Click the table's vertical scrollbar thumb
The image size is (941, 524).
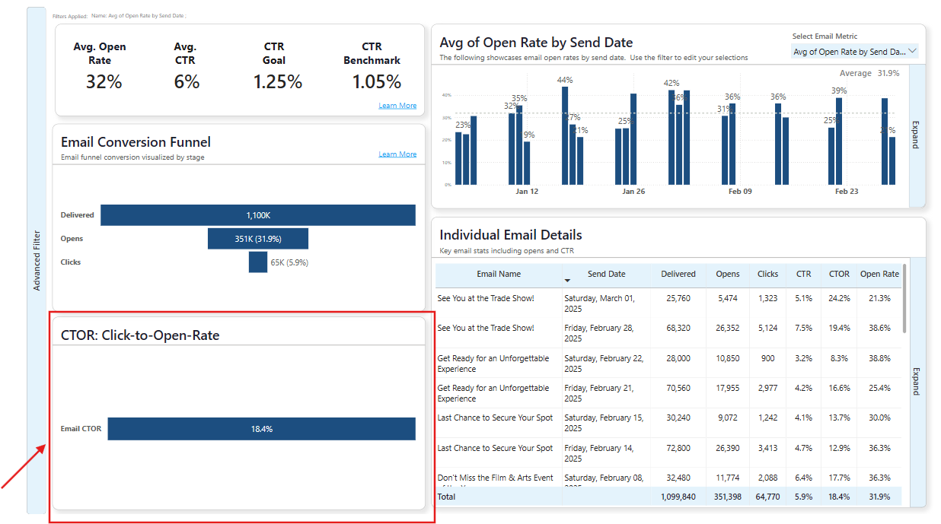(904, 299)
